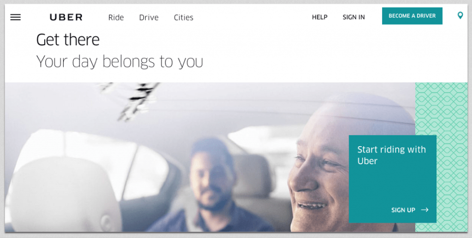The width and height of the screenshot is (472, 238).
Task: Open the location pin icon
Action: (460, 15)
